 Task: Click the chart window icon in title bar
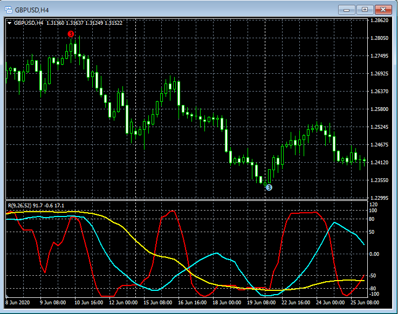[9, 10]
